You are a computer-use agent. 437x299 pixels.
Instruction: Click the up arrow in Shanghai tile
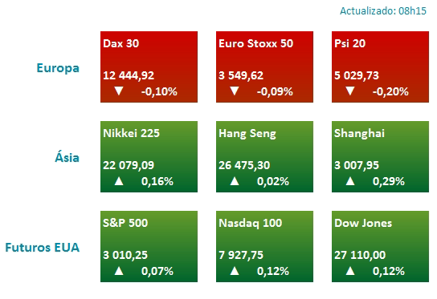pyautogui.click(x=350, y=181)
